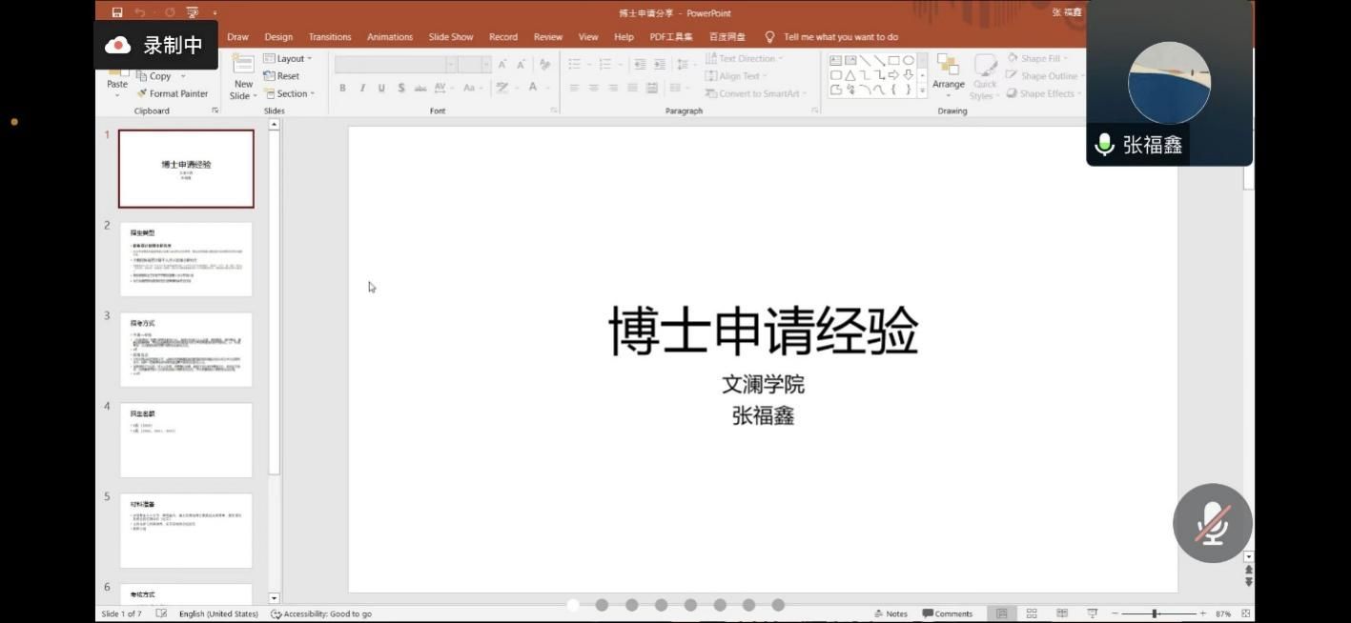This screenshot has width=1351, height=623.
Task: Decrease font size button
Action: tap(521, 65)
